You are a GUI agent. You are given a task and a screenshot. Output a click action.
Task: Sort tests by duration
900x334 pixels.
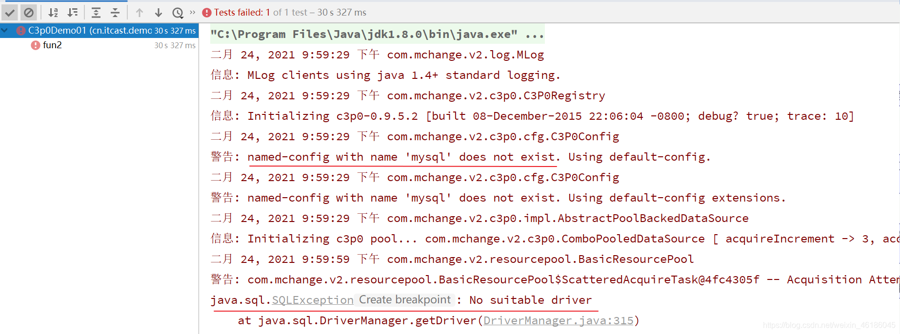[72, 13]
